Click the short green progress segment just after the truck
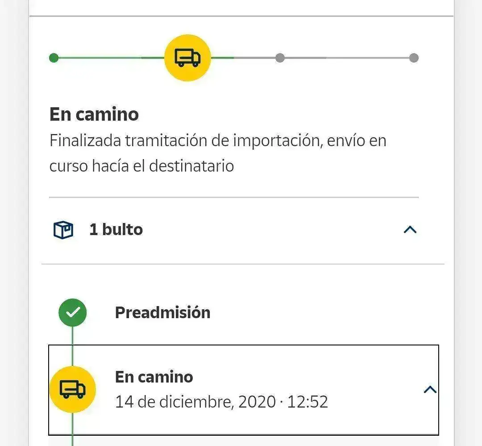 [222, 58]
